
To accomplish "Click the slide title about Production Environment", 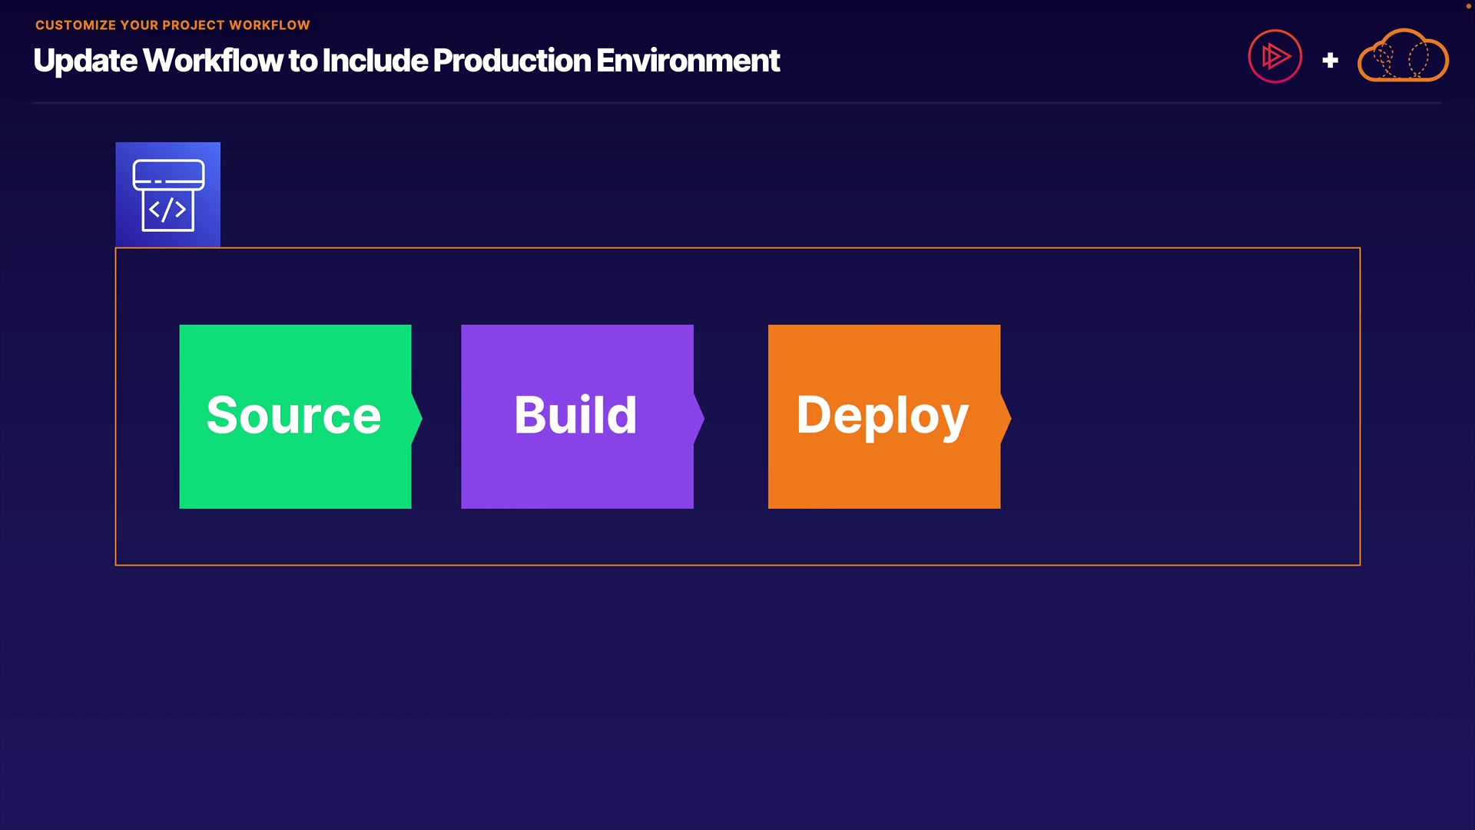I will [406, 61].
